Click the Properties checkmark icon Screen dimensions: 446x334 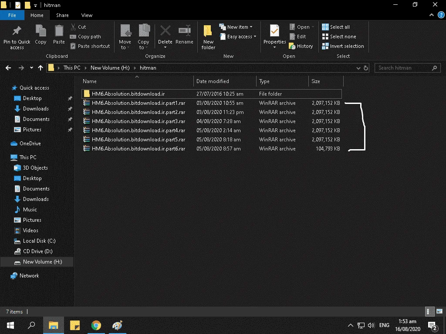(274, 31)
